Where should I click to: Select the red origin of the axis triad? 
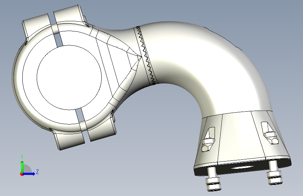[x=22, y=174]
